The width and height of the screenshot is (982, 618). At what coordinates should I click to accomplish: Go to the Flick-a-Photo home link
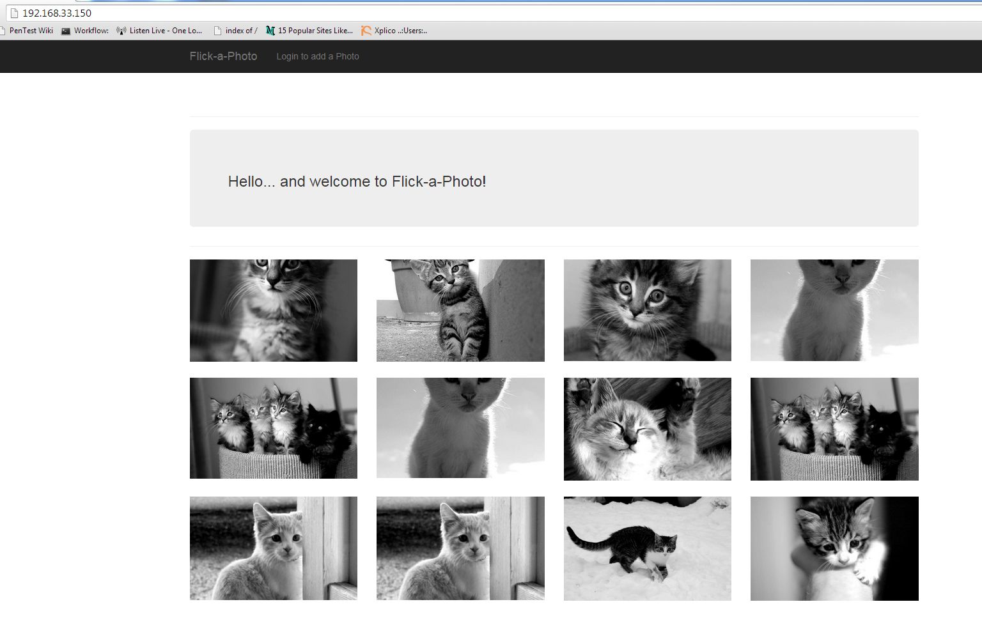click(223, 56)
